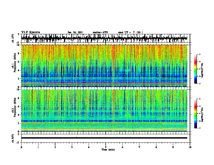Click the "-3" label on ch.2 colorbar
Viewport: 214px width, 165px height.
[199, 99]
